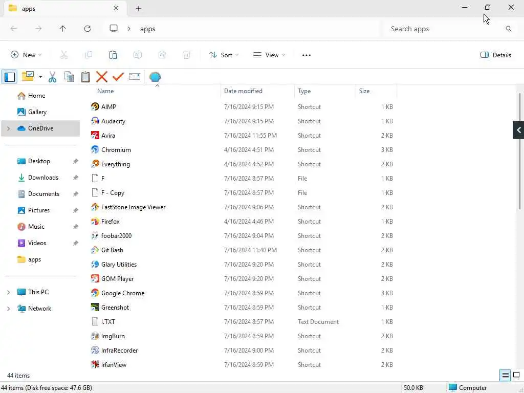The height and width of the screenshot is (393, 524).
Task: Select the GOM Player shortcut icon
Action: coord(95,279)
